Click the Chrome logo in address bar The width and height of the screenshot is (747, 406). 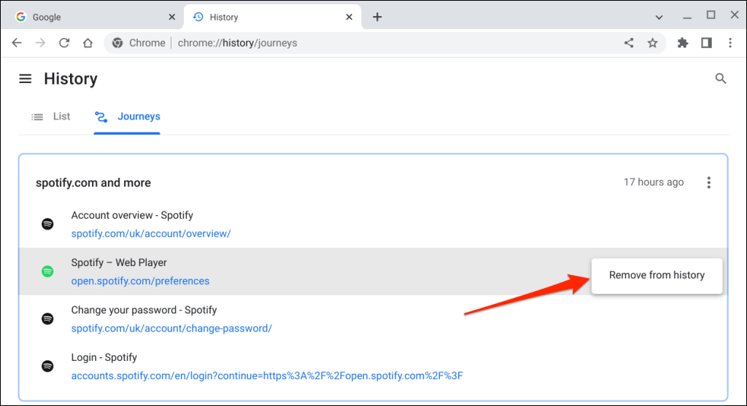pos(117,43)
